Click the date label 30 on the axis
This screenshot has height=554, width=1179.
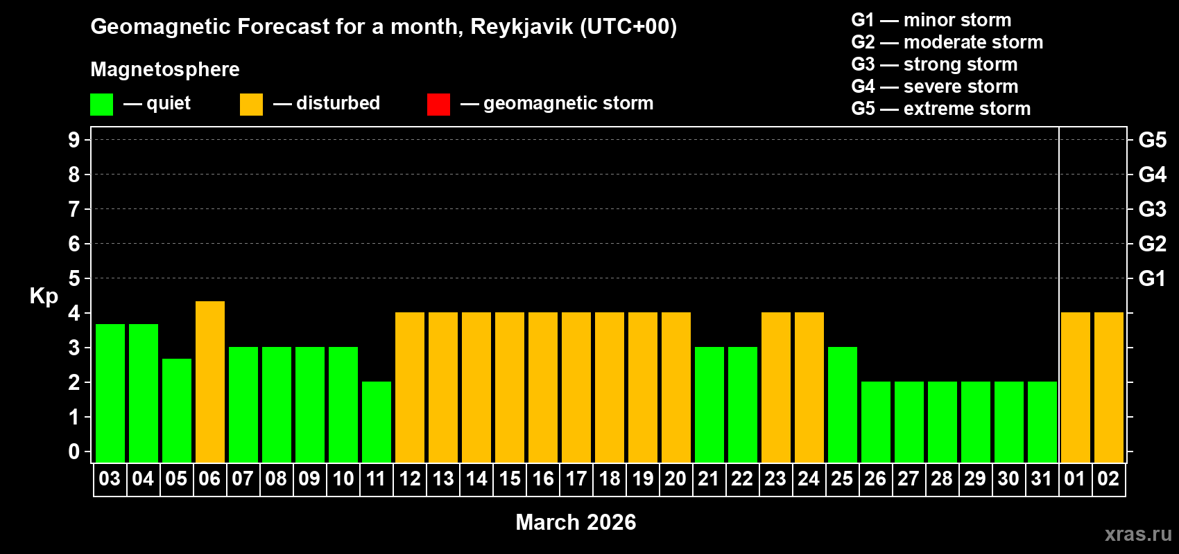coord(1008,479)
